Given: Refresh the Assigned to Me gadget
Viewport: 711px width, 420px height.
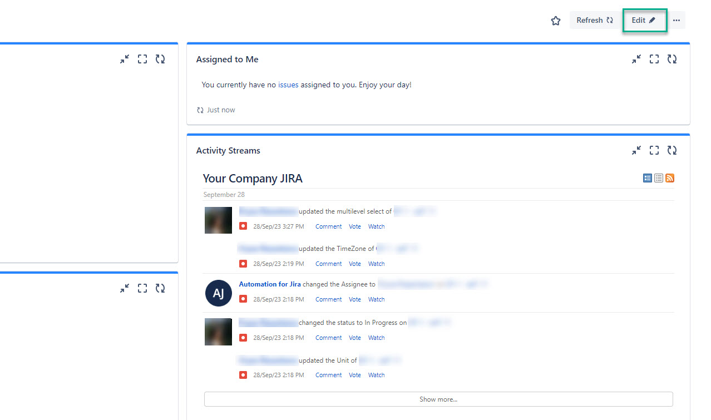Looking at the screenshot, I should point(672,59).
